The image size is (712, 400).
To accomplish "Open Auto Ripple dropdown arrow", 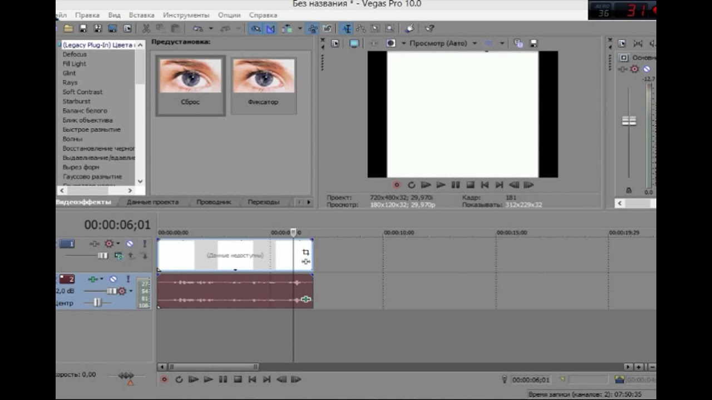I will coord(300,28).
